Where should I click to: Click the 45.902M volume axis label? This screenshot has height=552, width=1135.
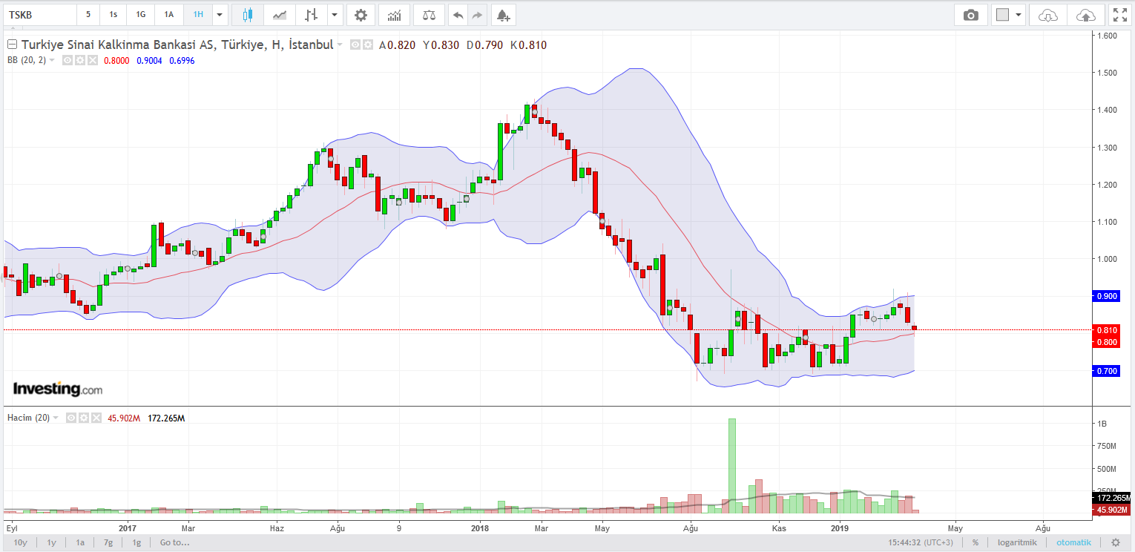click(x=1113, y=510)
